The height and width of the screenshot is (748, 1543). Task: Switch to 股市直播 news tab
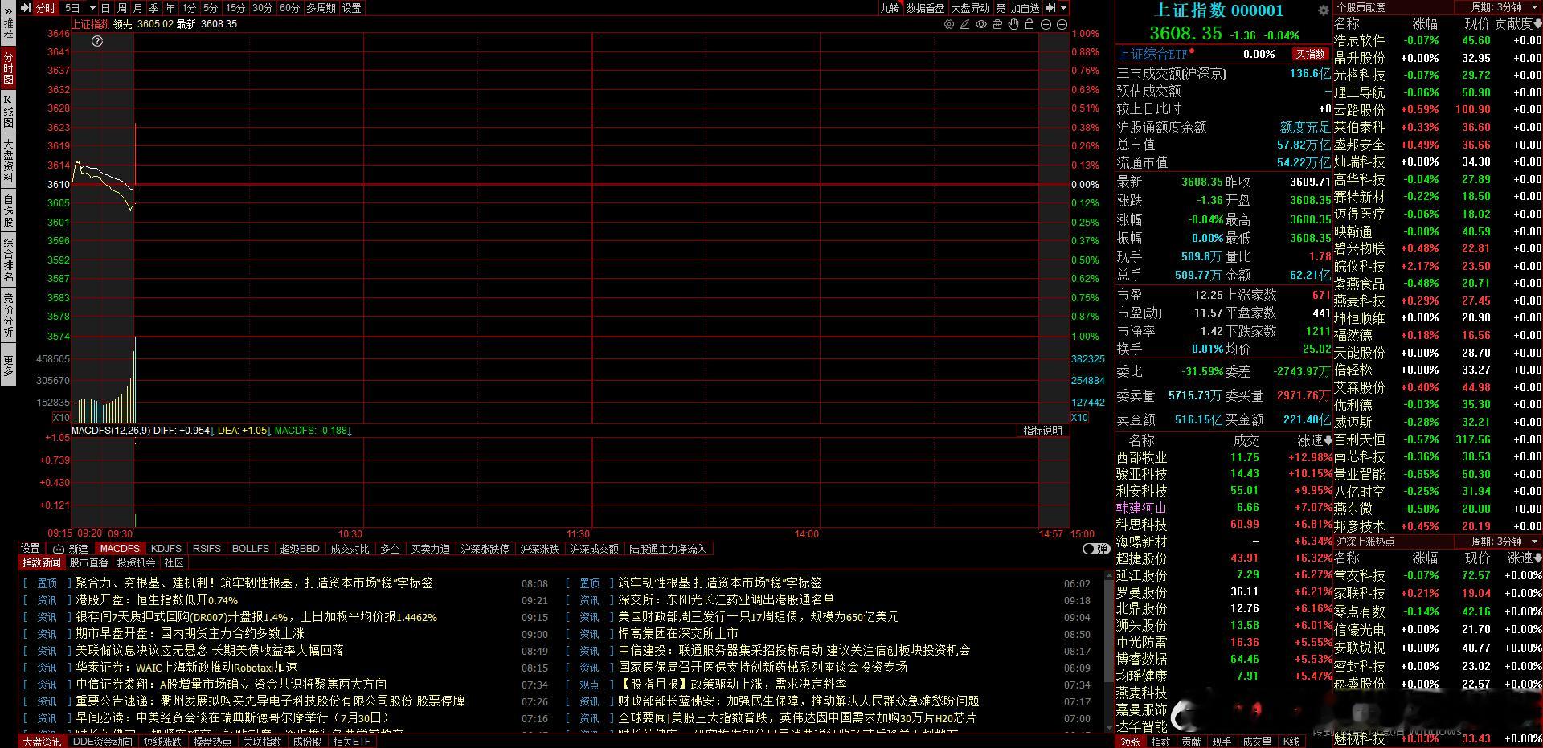point(88,562)
